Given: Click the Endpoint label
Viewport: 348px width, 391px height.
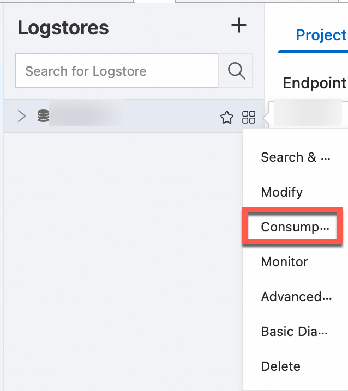Looking at the screenshot, I should (x=315, y=83).
